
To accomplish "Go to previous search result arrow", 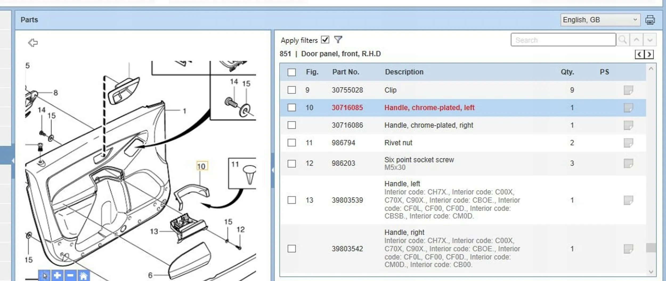I will [x=636, y=40].
